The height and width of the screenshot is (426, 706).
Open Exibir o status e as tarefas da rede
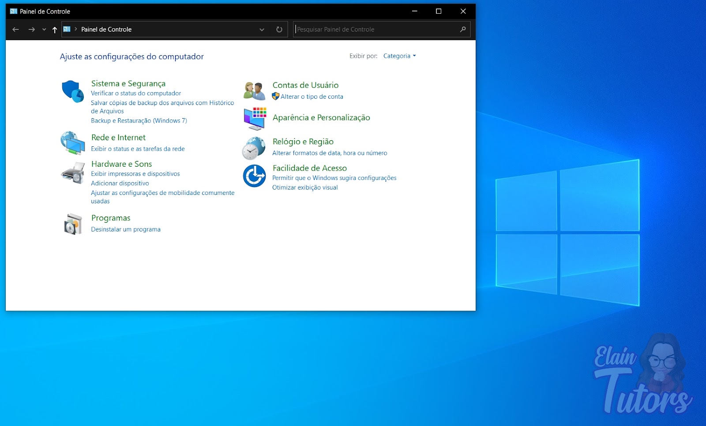[138, 149]
